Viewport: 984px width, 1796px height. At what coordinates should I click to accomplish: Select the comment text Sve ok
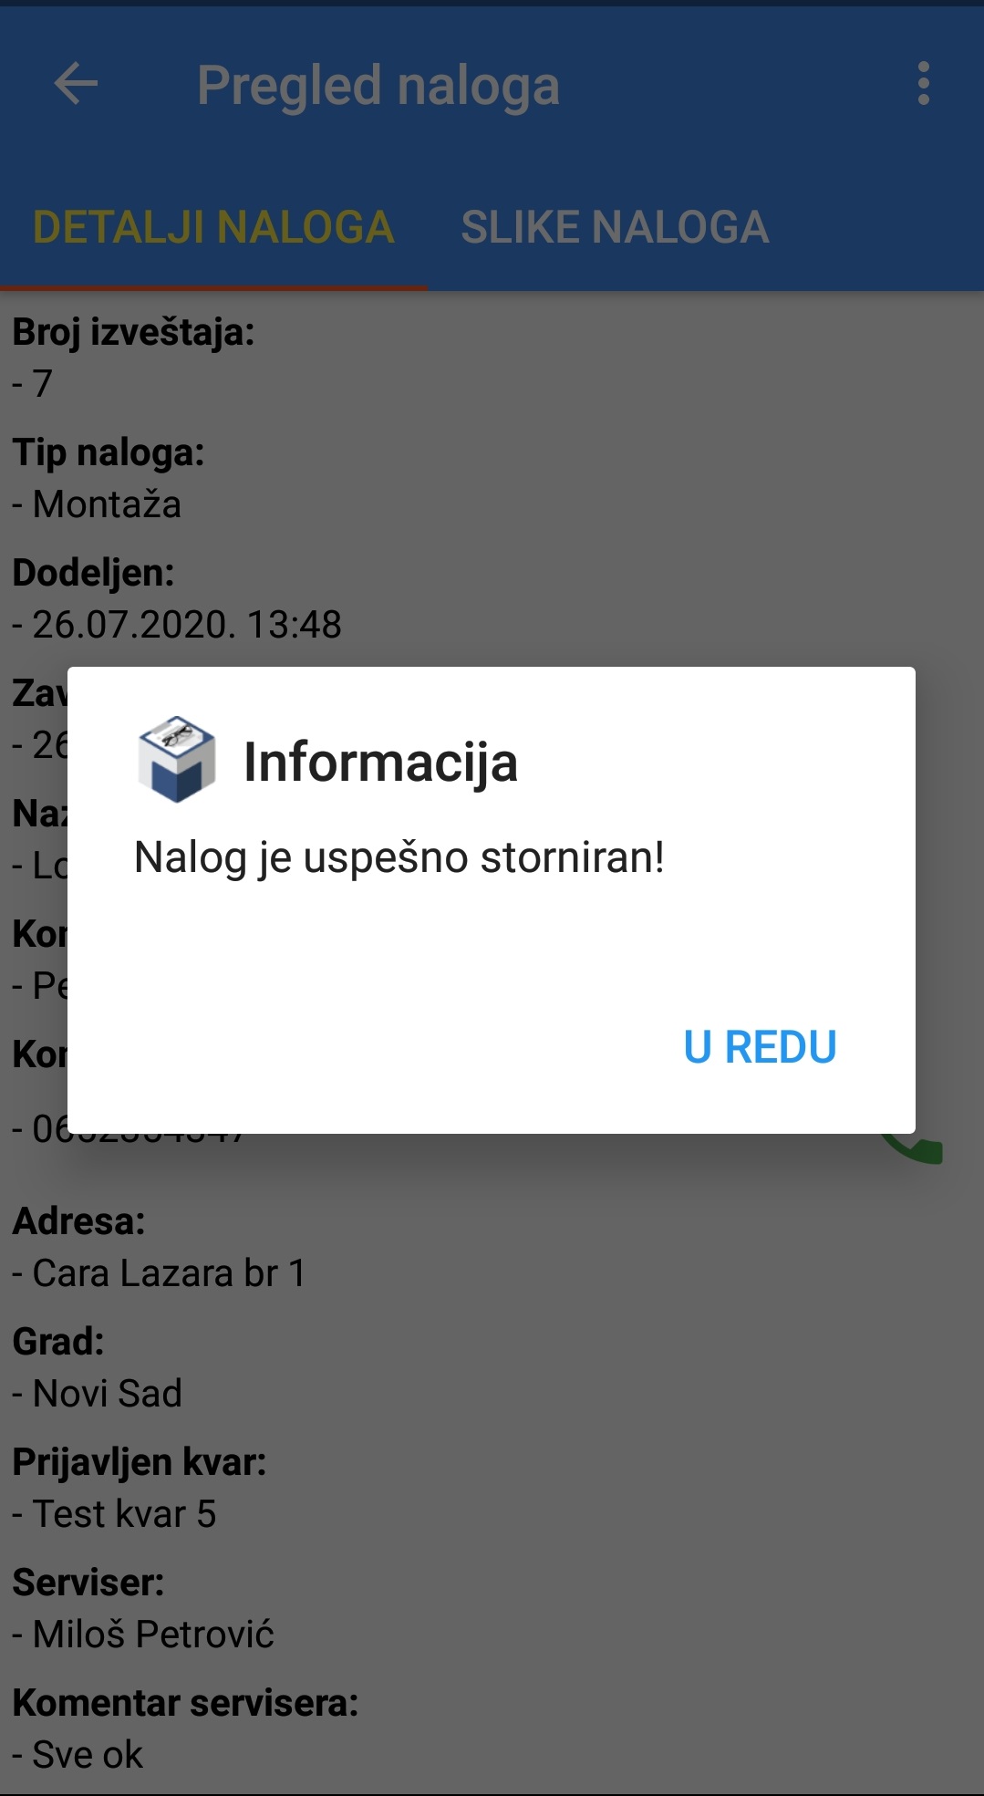[x=88, y=1755]
